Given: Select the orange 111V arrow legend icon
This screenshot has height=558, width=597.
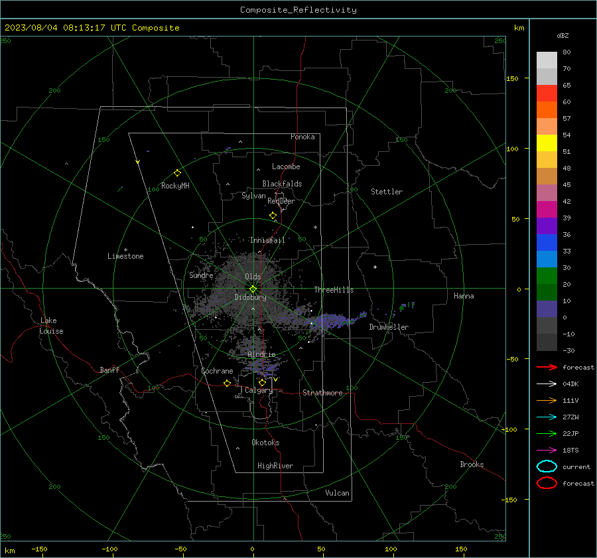Looking at the screenshot, I should [547, 400].
